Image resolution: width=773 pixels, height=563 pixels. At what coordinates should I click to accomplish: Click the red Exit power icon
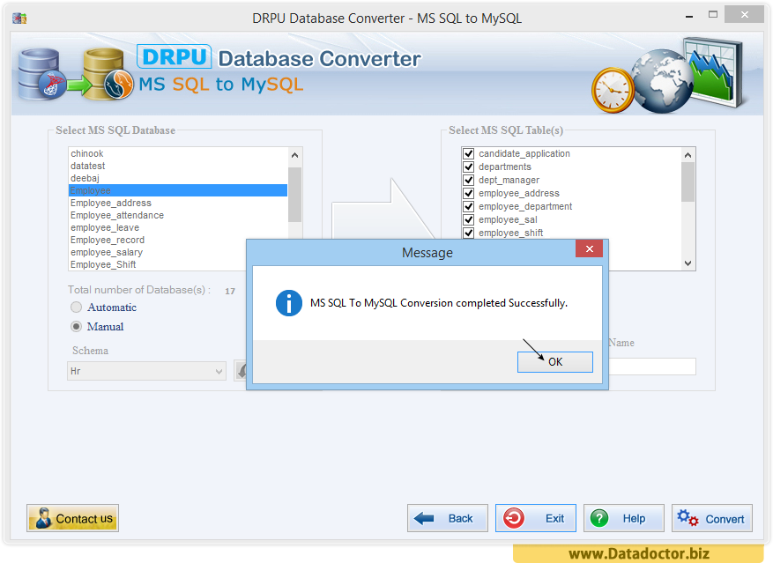(514, 519)
